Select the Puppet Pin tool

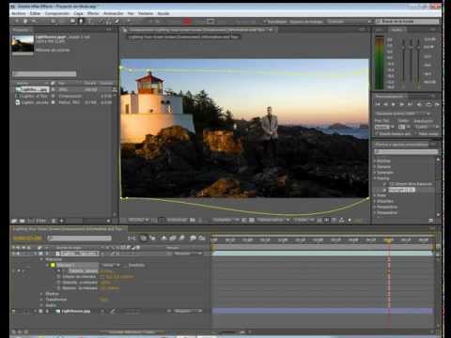129,22
